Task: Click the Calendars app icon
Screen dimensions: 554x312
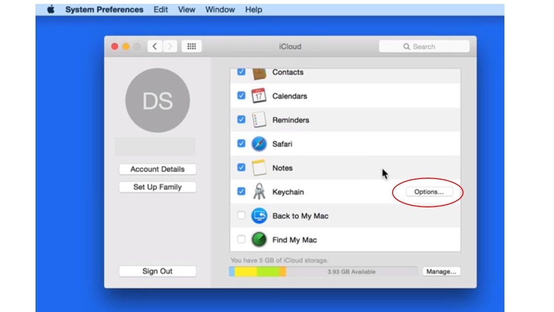Action: click(x=259, y=96)
